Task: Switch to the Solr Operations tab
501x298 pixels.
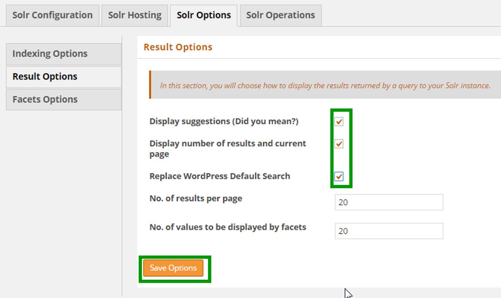Action: point(280,15)
